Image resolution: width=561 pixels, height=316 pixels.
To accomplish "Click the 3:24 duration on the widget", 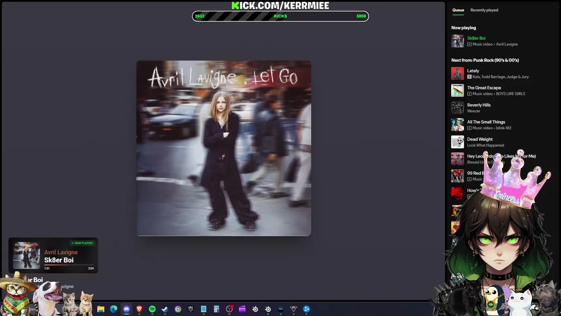I will click(91, 268).
